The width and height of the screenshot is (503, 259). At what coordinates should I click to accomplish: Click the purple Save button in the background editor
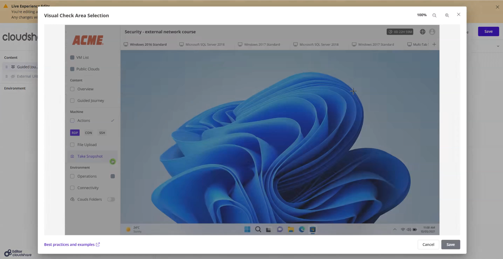[488, 31]
